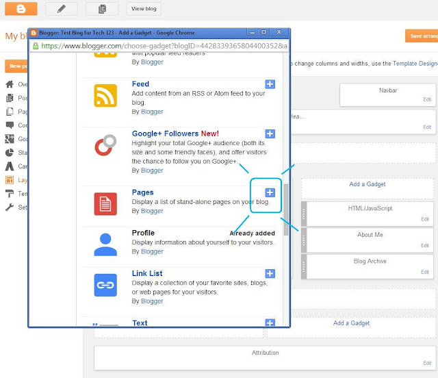Image resolution: width=438 pixels, height=378 pixels.
Task: Open Stats pie chart icon in sidebar
Action: (x=10, y=153)
